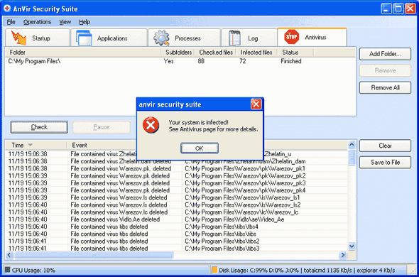This screenshot has height=277, width=419.
Task: Select the C:\My Program Files\ folder row
Action: 180,61
